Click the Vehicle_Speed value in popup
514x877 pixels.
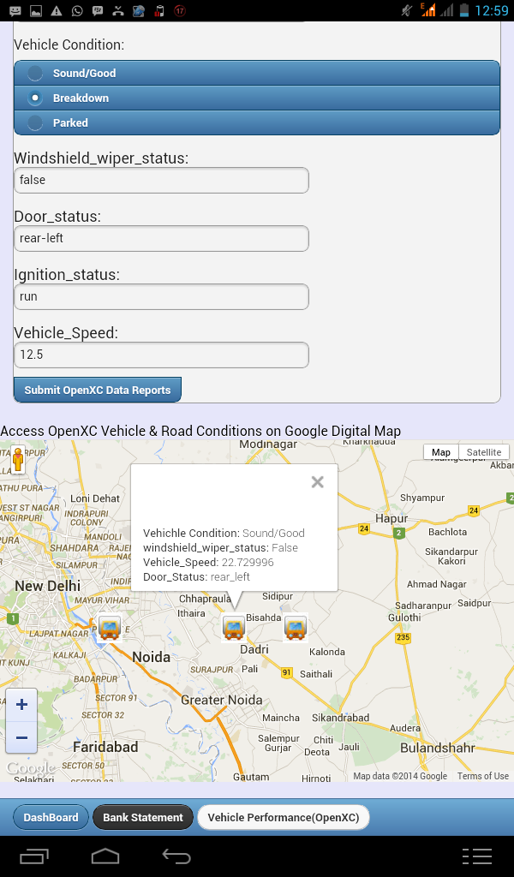pyautogui.click(x=248, y=562)
